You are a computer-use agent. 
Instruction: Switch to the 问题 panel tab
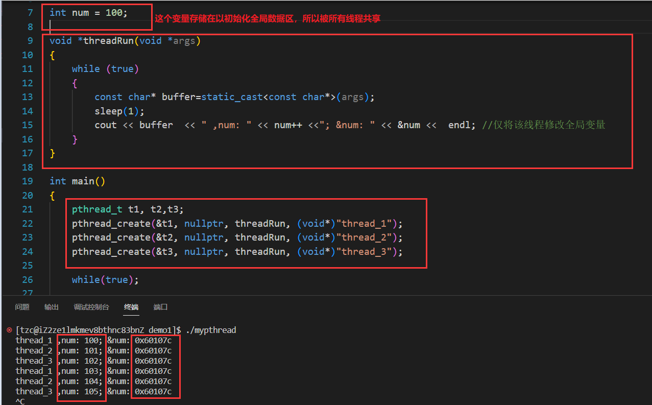(22, 307)
